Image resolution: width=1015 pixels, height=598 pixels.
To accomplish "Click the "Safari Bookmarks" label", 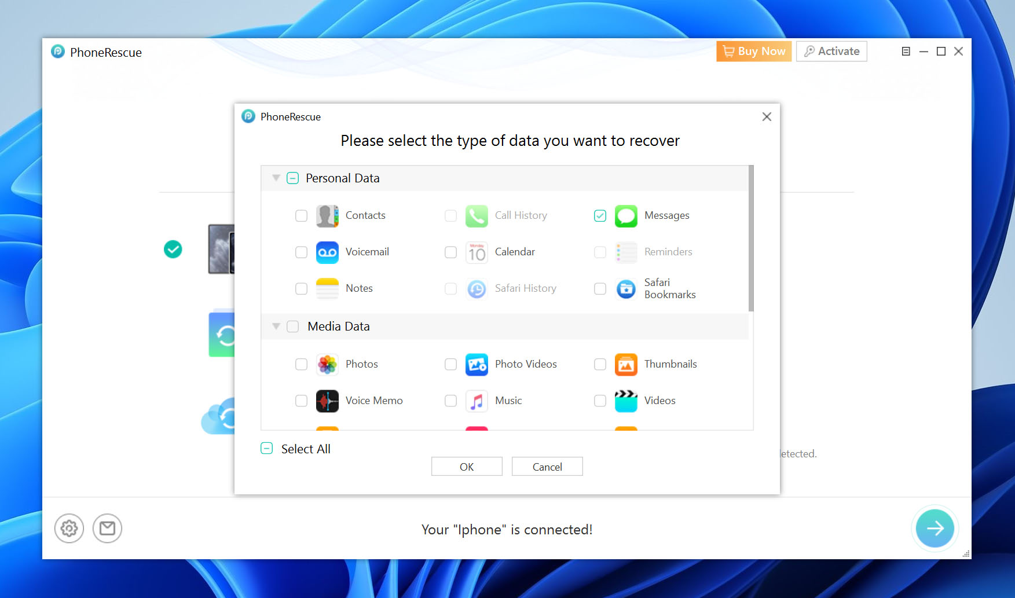I will [x=670, y=288].
